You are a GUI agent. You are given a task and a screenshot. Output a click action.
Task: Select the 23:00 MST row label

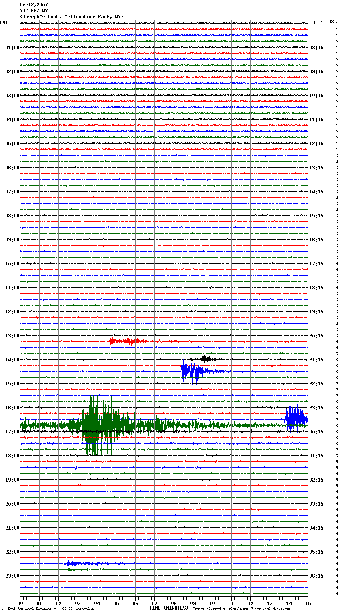[12, 576]
